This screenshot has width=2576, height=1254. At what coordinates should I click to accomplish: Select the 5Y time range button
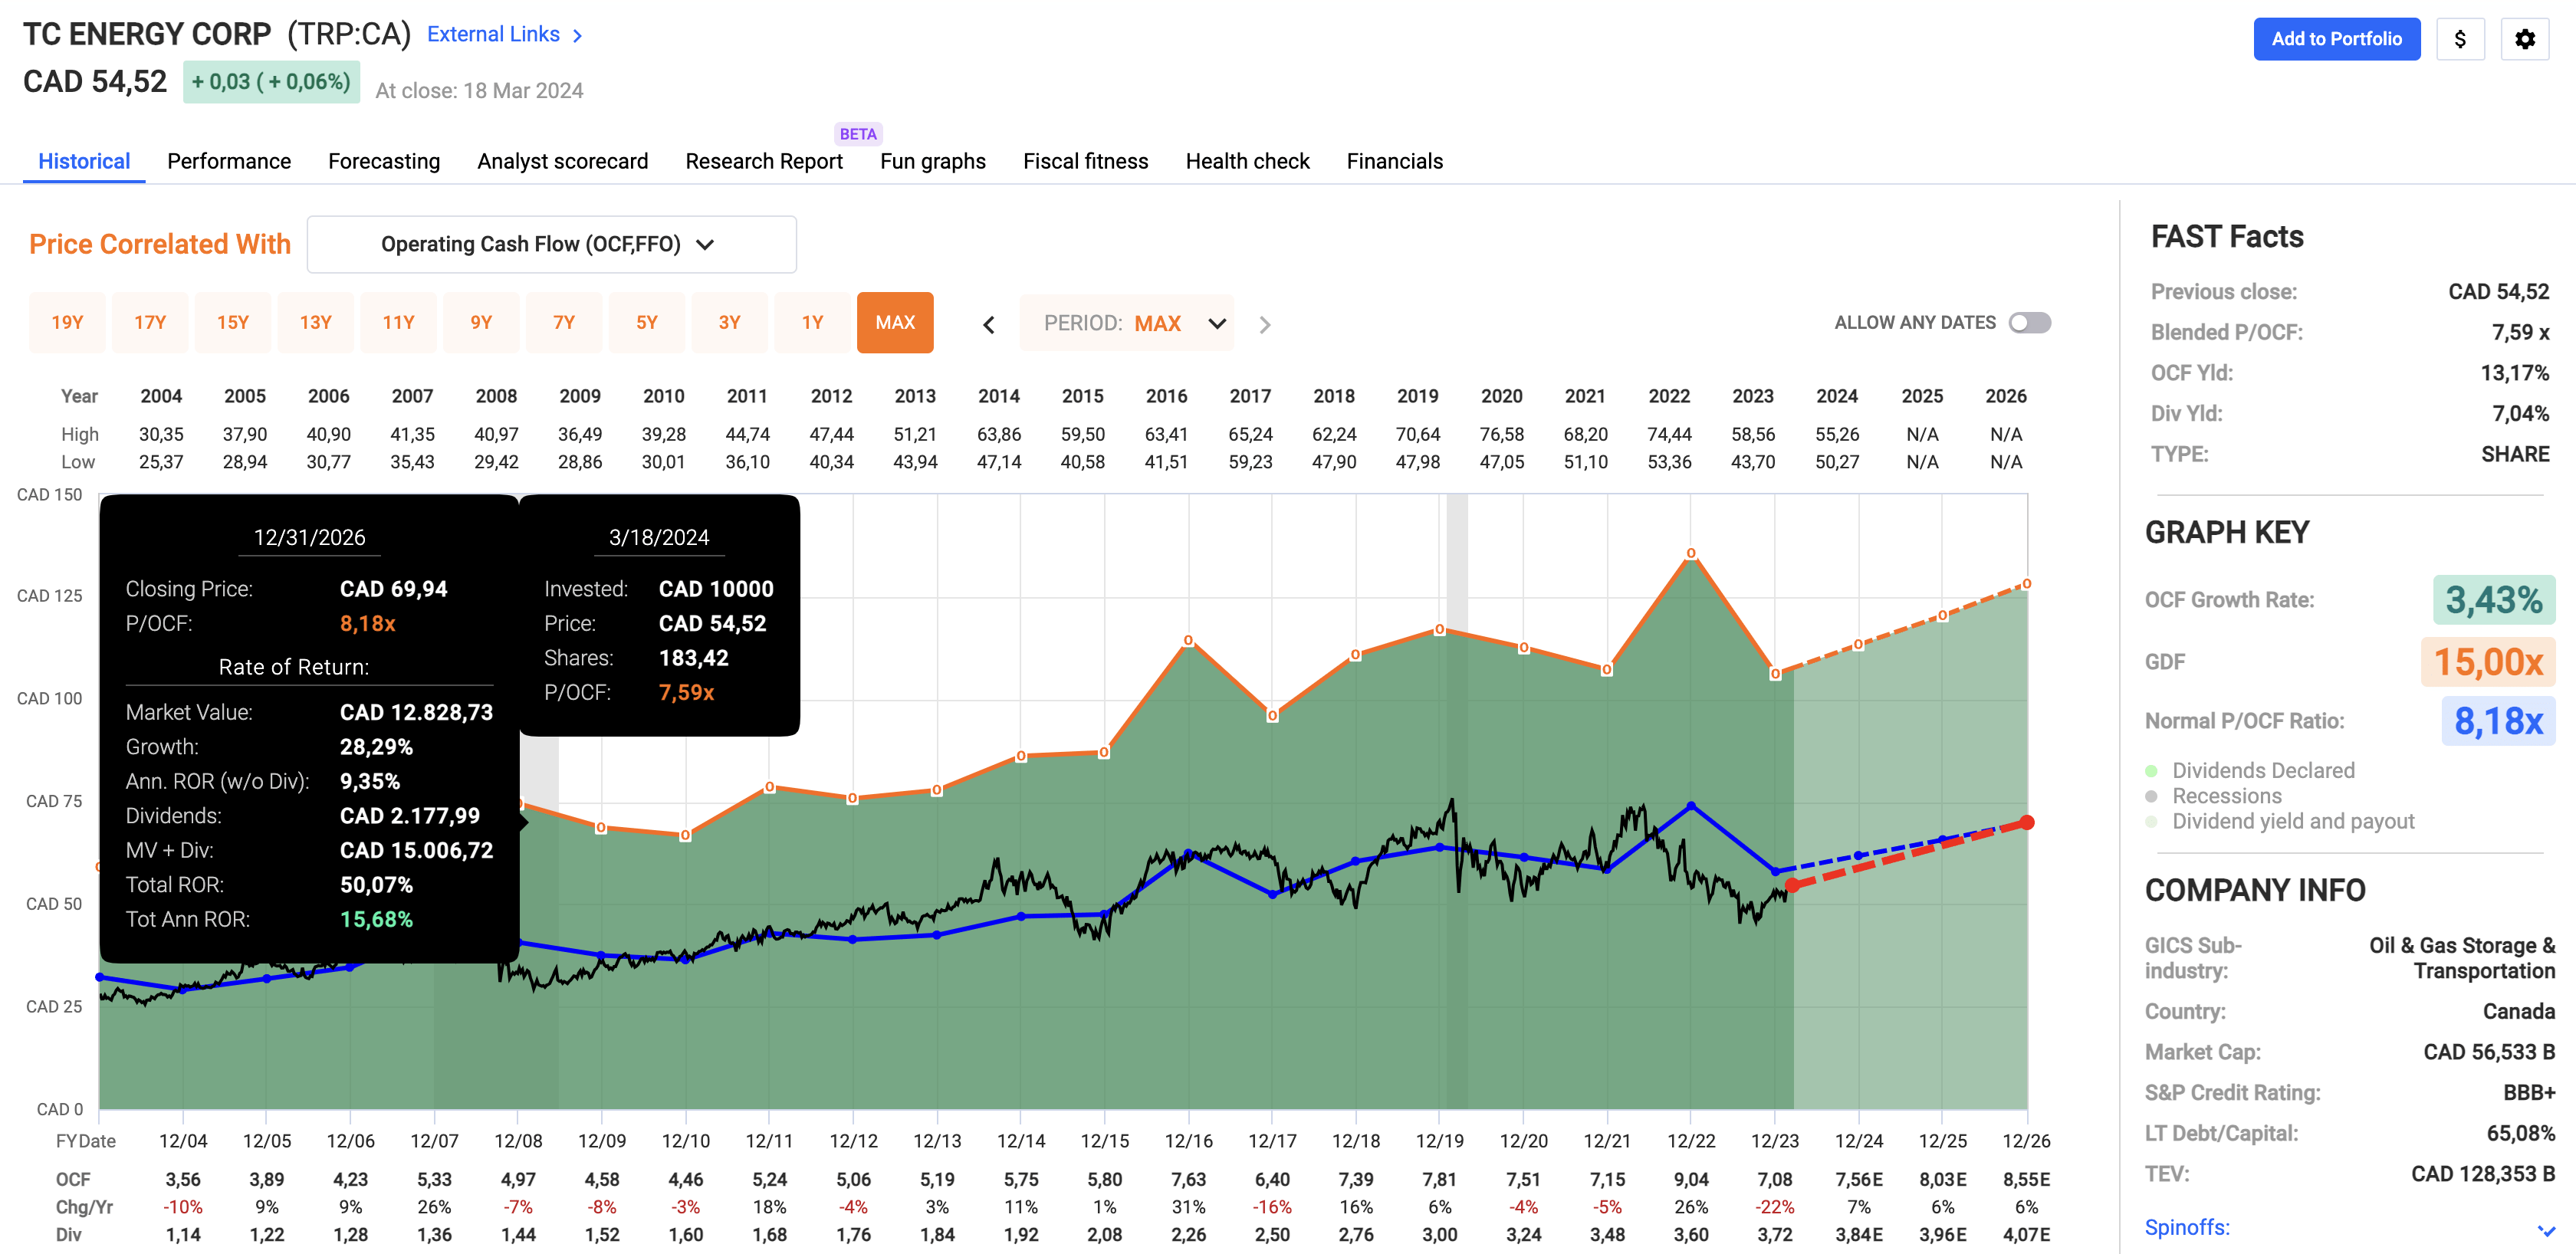pyautogui.click(x=646, y=322)
